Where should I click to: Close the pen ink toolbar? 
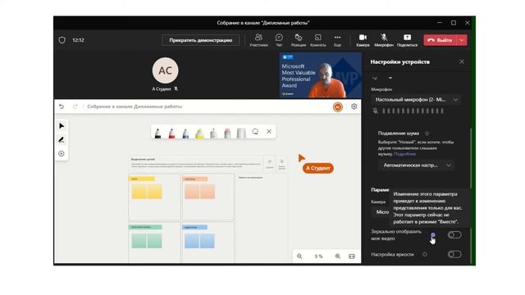pos(269,131)
